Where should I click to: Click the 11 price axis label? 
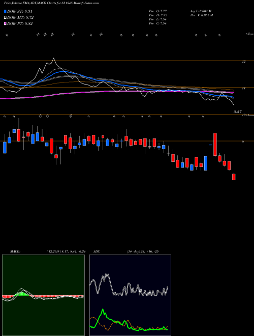coord(243,88)
